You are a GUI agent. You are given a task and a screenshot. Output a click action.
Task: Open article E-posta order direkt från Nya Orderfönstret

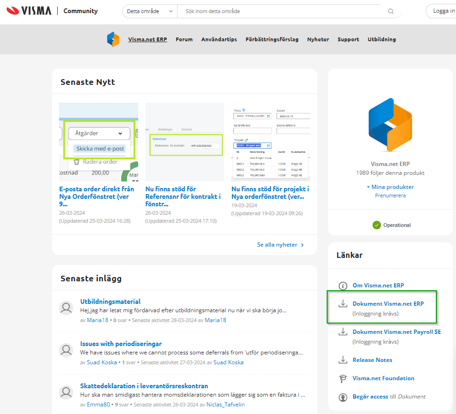[97, 196]
